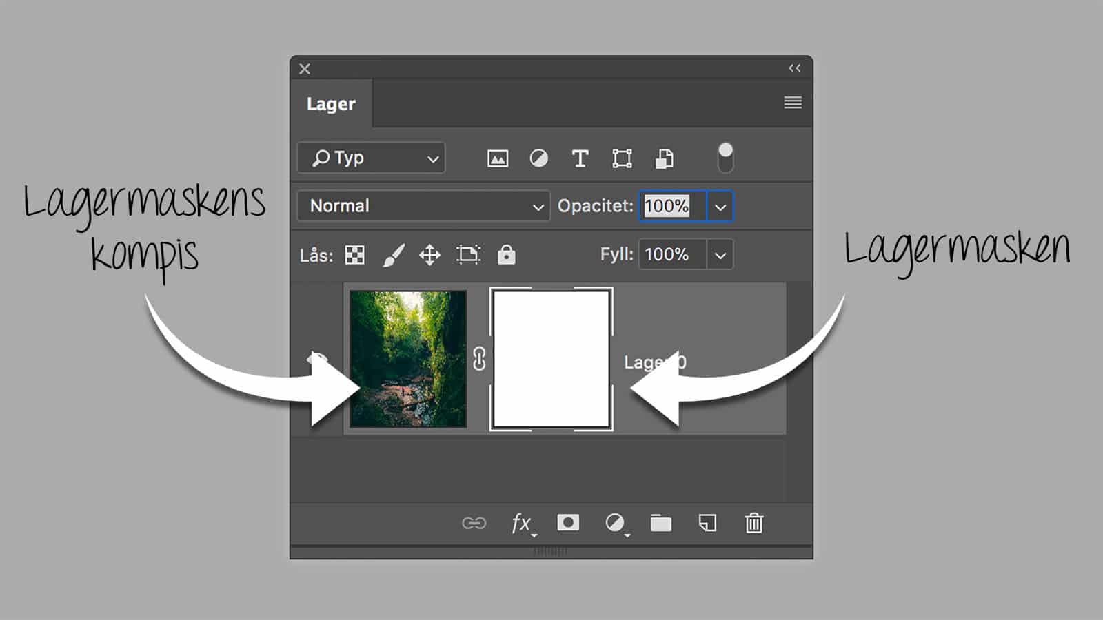Add a layer mask from bottom bar
The image size is (1103, 620).
(x=568, y=523)
